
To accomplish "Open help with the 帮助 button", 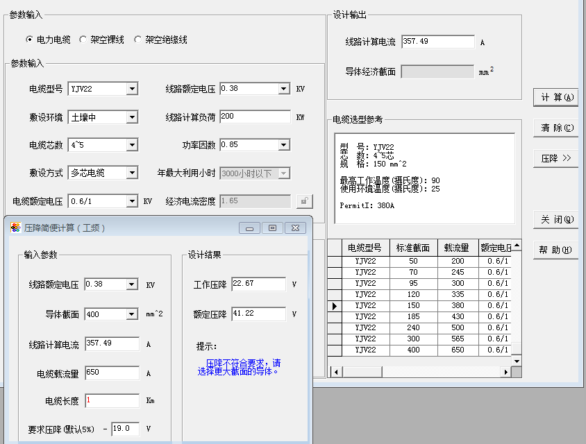I will click(x=555, y=250).
